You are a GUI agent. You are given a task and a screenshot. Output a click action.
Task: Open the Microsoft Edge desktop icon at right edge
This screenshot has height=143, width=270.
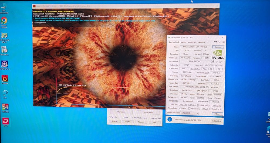pos(268,131)
